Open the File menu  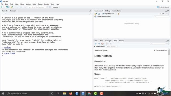tap(2, 4)
